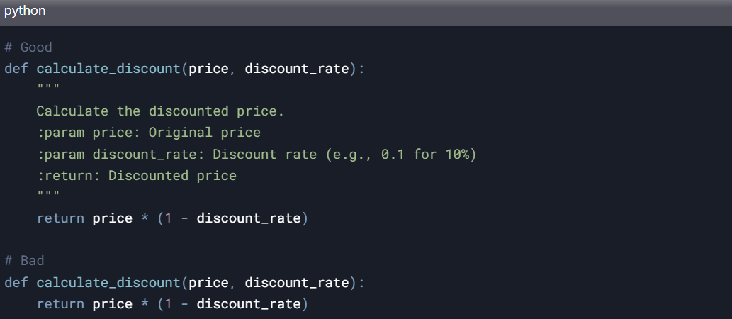Click 'discount_rate' in the Good example's return statement
Viewport: 732px width, 319px height.
coord(249,218)
